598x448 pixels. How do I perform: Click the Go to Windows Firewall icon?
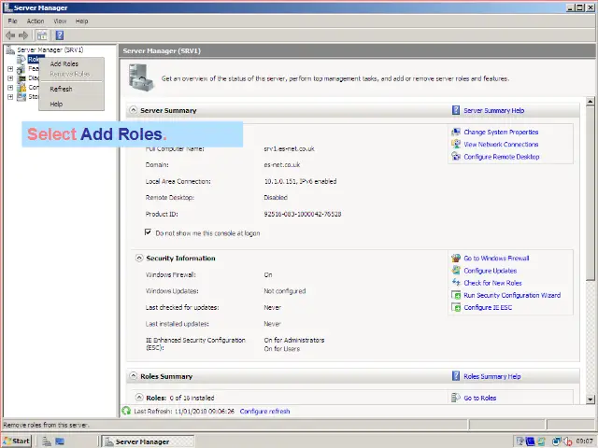click(456, 259)
